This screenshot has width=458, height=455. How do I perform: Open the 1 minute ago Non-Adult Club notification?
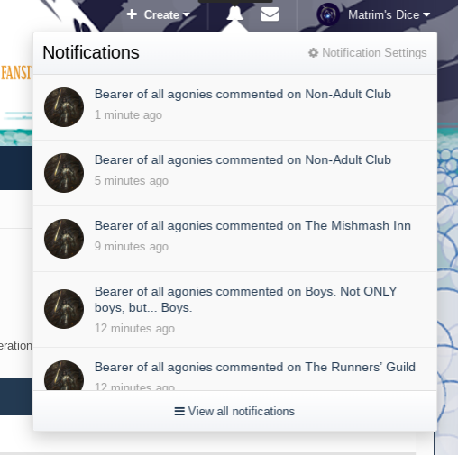(235, 107)
